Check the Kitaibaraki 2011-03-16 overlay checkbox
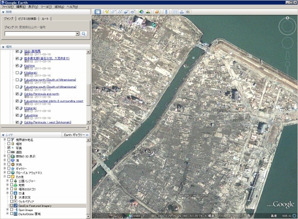The width and height of the screenshot is (298, 219). 17,73
